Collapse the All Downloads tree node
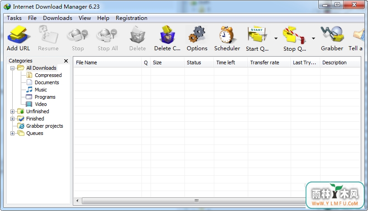 [13, 68]
